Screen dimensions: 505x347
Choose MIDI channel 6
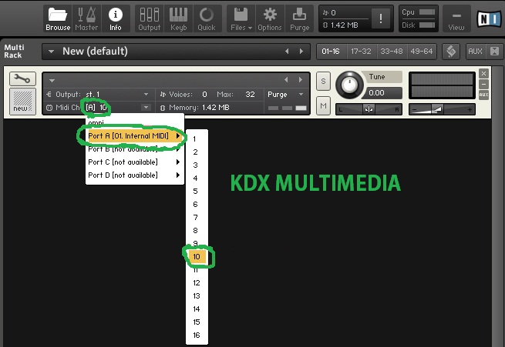coord(197,205)
